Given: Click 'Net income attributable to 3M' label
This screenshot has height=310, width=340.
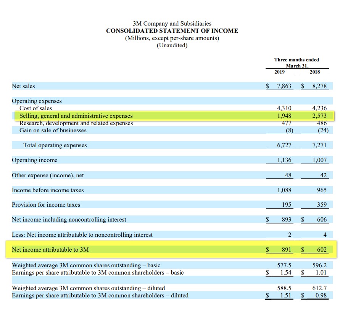Looking at the screenshot, I should click(50, 249).
